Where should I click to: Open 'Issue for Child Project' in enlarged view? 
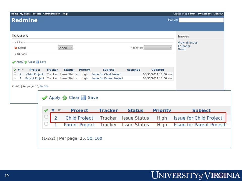(x=198, y=118)
